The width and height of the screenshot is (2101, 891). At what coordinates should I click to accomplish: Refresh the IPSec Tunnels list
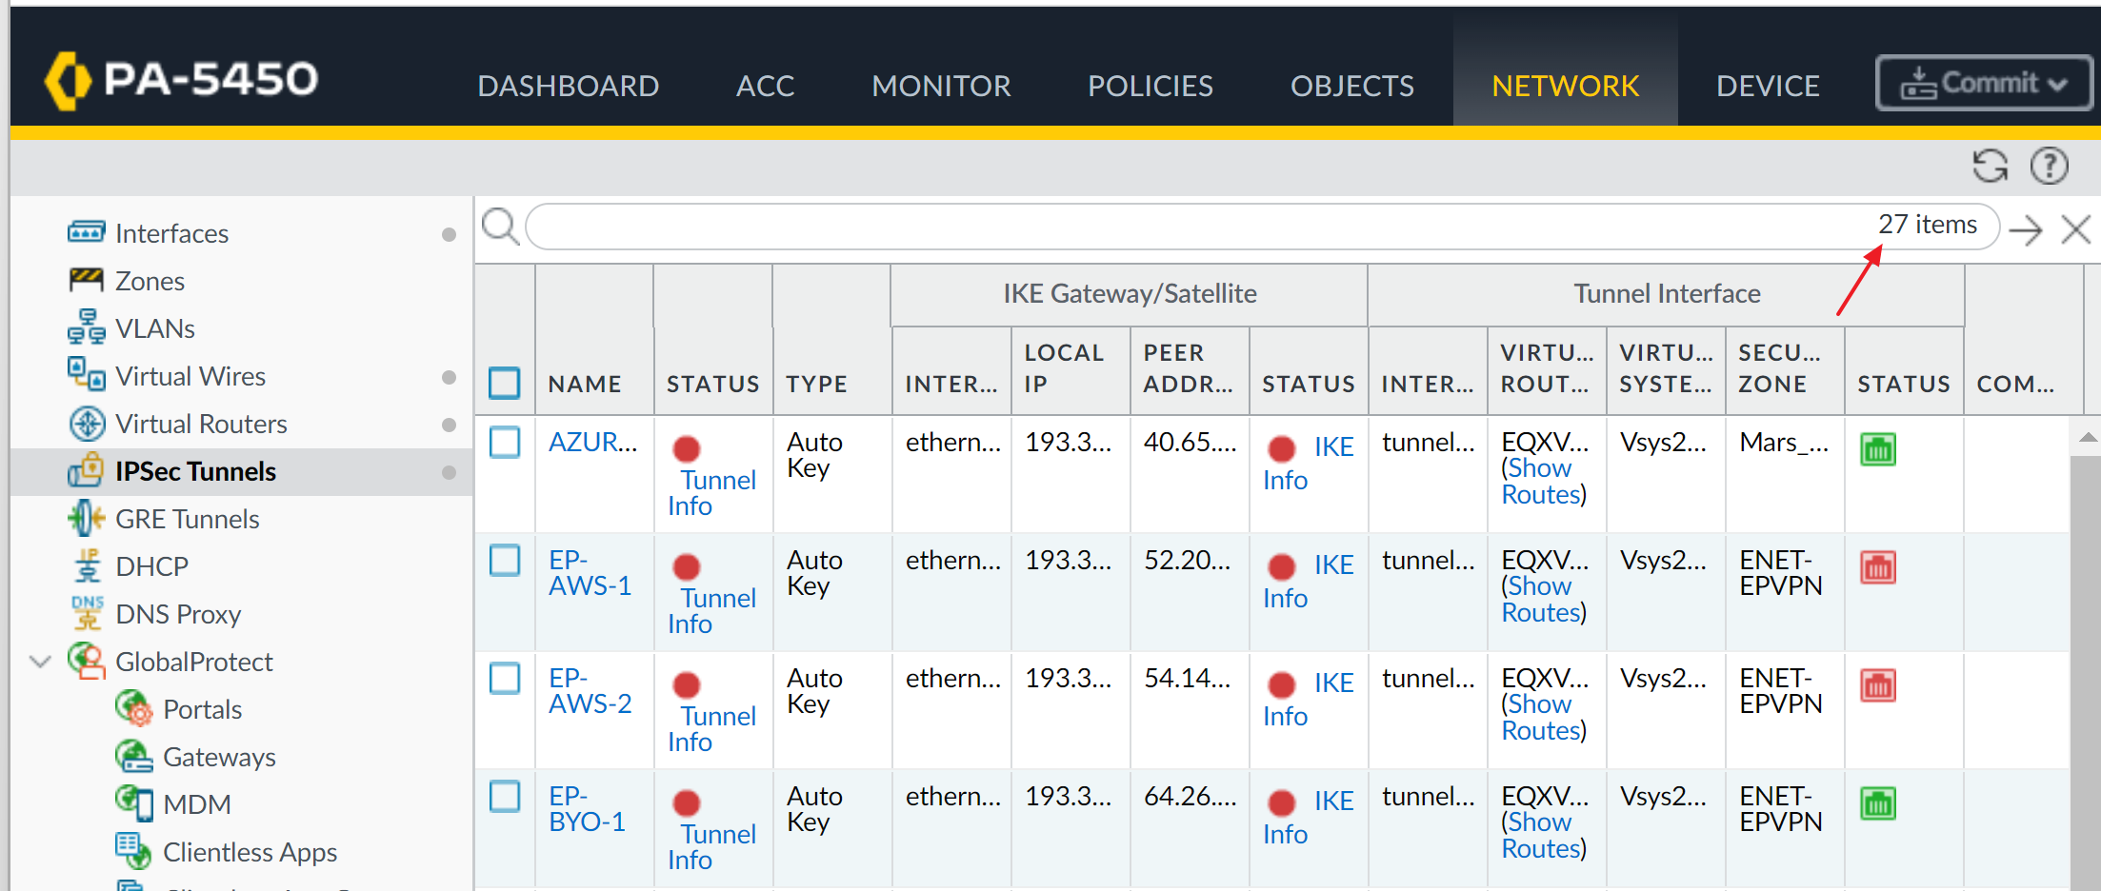pos(1991,166)
